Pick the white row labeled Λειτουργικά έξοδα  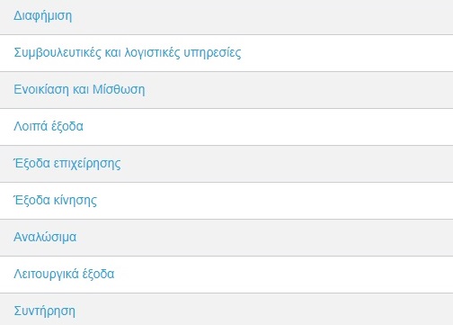point(226,275)
